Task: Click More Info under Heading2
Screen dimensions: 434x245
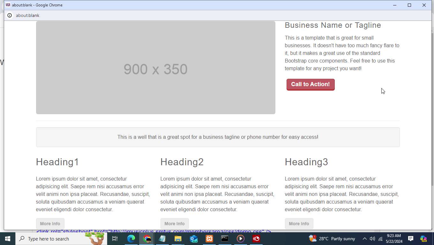Action: click(175, 224)
